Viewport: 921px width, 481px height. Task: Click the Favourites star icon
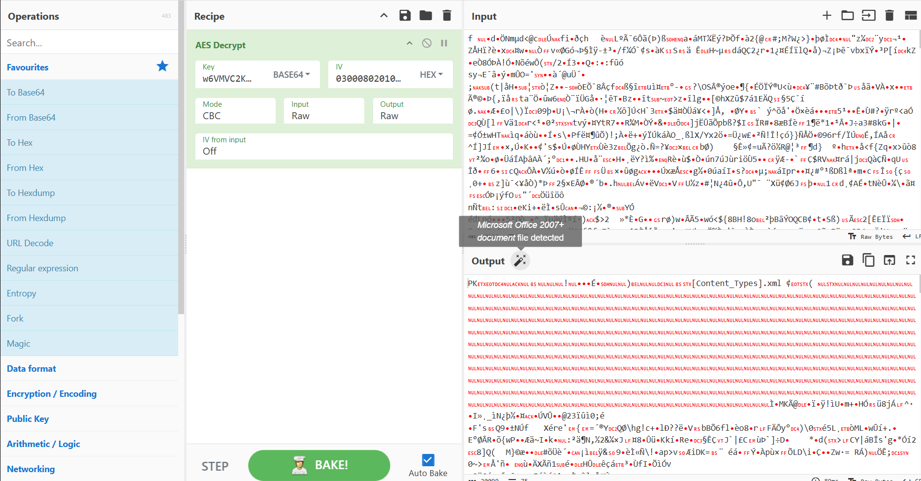coord(162,66)
